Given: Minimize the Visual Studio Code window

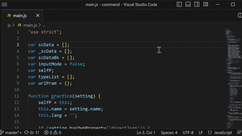Looking at the screenshot, I should tap(218, 5).
